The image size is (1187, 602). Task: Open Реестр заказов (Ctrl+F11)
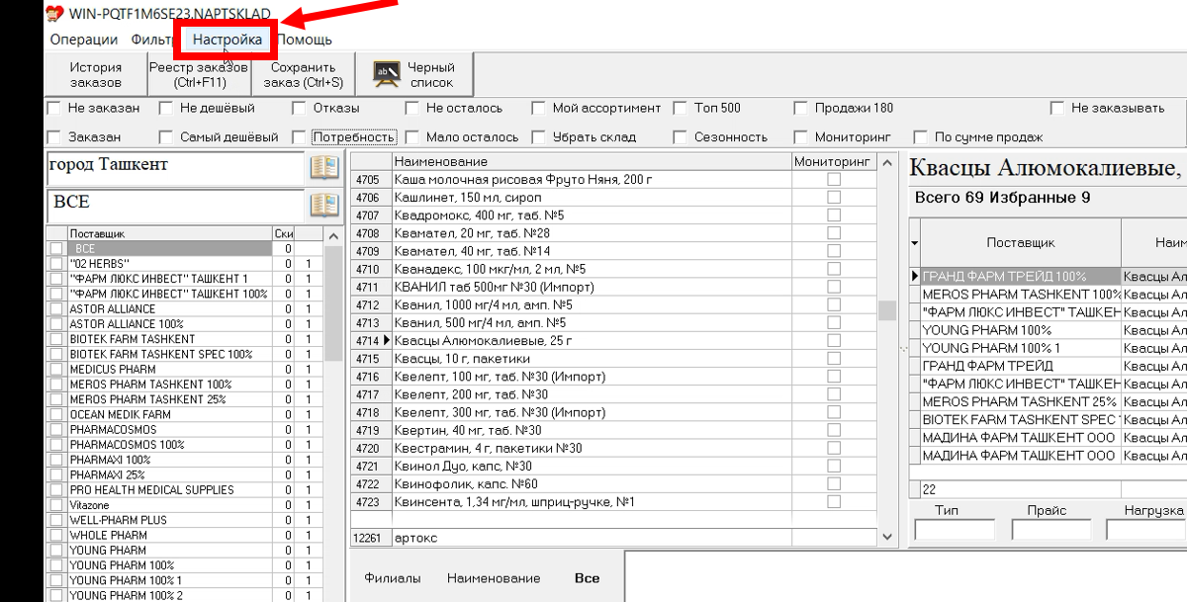click(x=198, y=75)
